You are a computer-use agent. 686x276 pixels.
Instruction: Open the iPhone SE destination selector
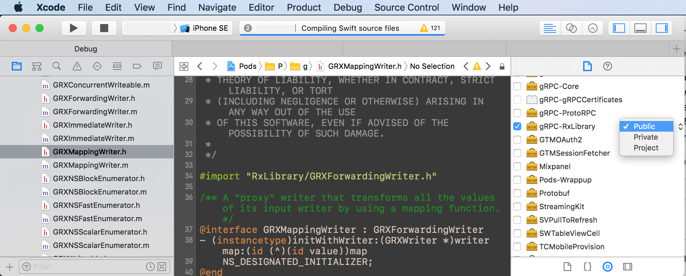[204, 28]
